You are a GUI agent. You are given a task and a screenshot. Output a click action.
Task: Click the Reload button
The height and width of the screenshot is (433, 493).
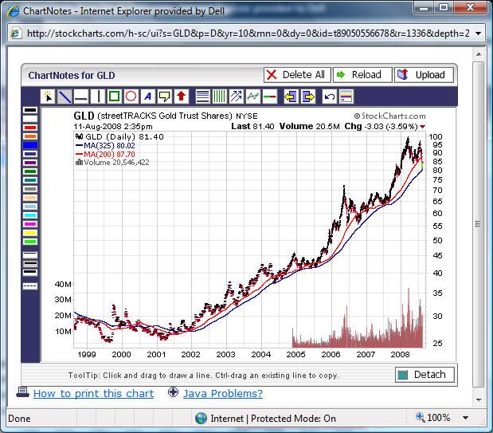[x=359, y=75]
